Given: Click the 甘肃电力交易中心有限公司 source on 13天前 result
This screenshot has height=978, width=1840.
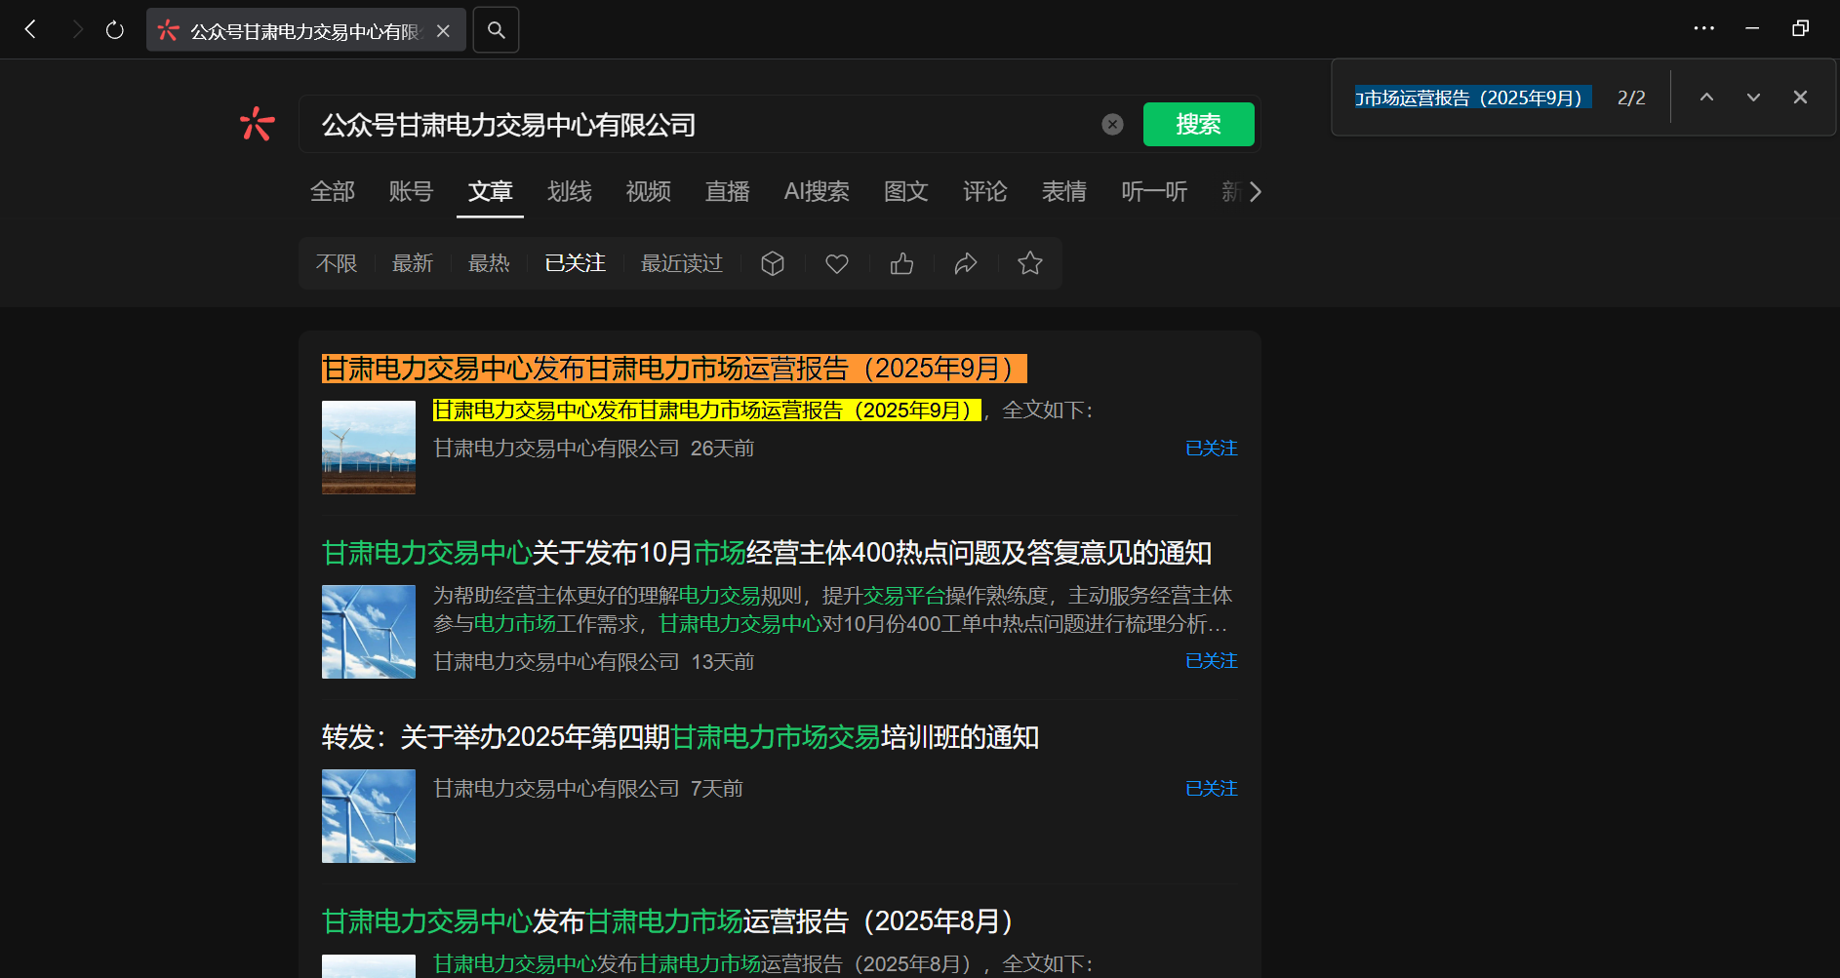Looking at the screenshot, I should point(556,662).
